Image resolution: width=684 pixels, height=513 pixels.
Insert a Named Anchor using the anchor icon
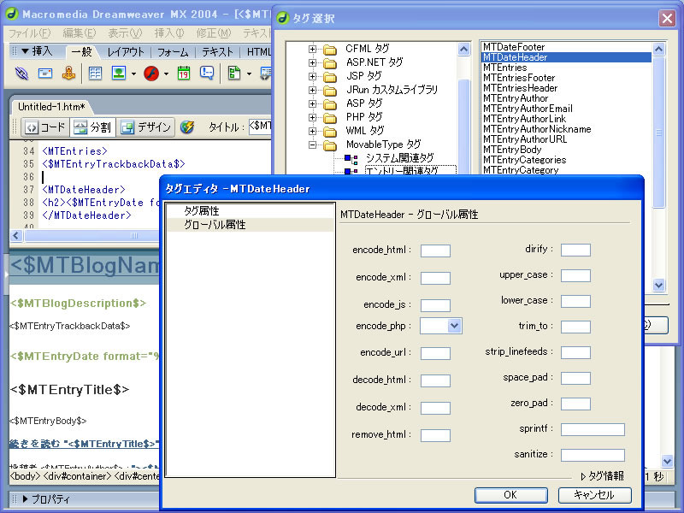pyautogui.click(x=68, y=74)
